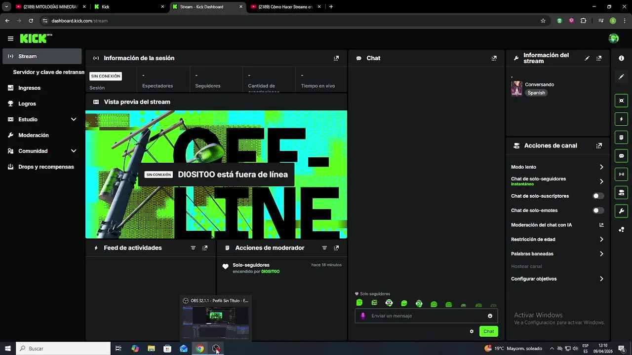Toggle the broadcast signal widget icon

tap(622, 174)
